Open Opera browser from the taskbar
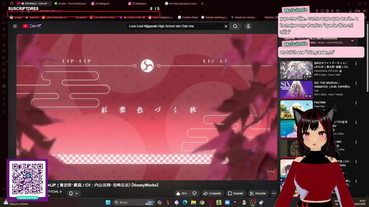369x207 pixels. (210, 202)
